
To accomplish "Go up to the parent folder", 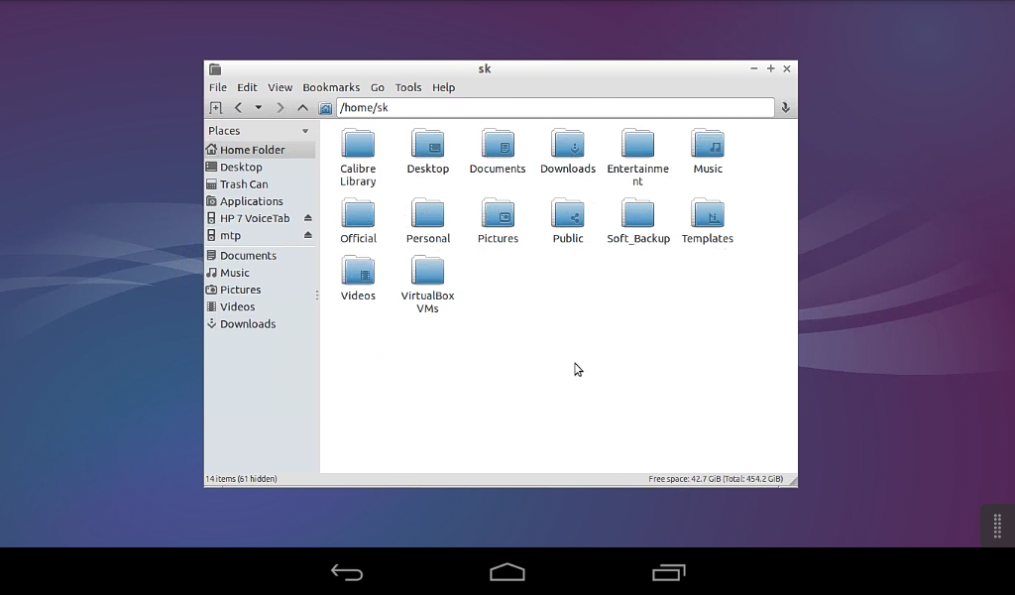I will (x=302, y=108).
